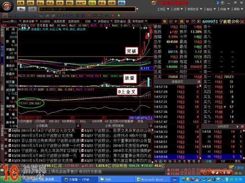
Task: Switch to the TOP tab at bottom right
Action: click(x=223, y=161)
